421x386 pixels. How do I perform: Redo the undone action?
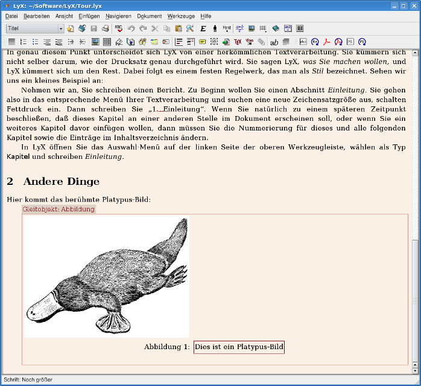point(143,28)
